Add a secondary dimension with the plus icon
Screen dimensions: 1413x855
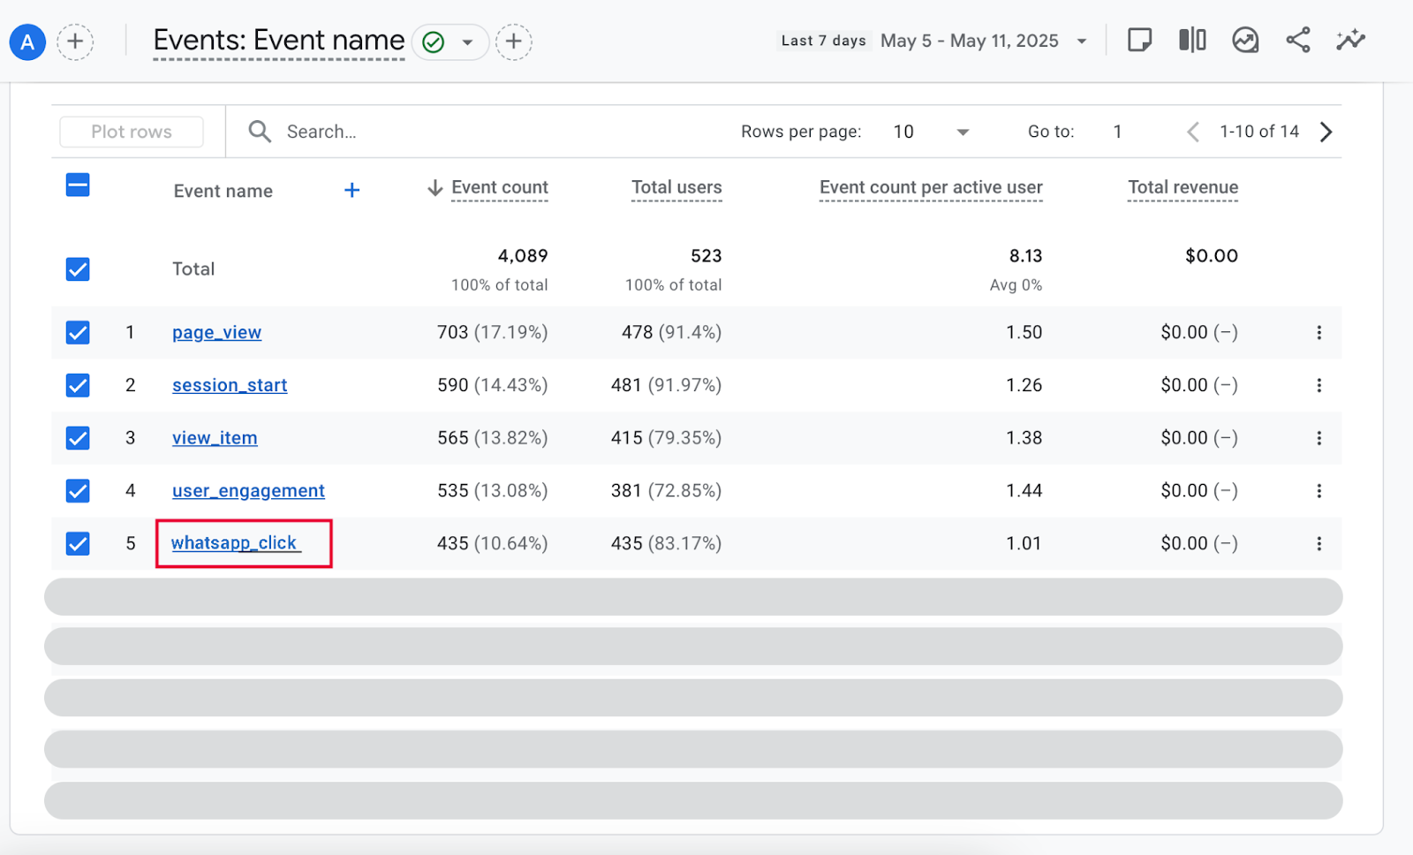pyautogui.click(x=351, y=190)
